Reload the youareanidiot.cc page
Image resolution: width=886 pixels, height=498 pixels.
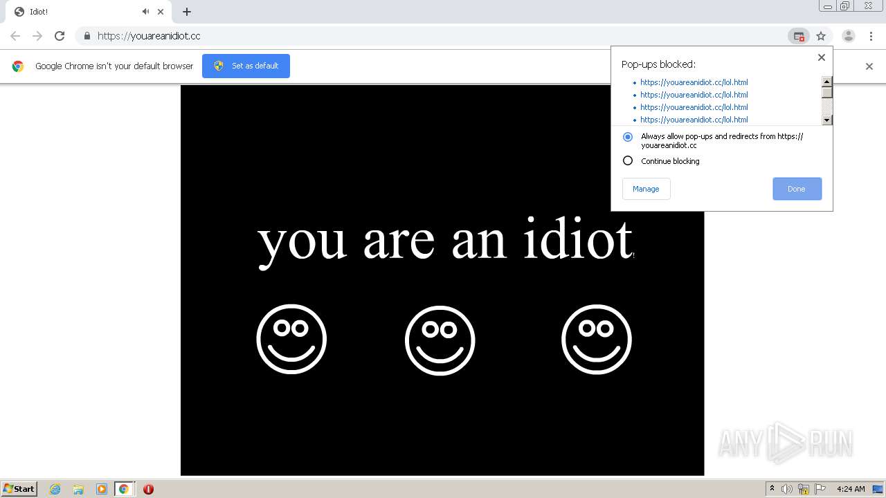(60, 36)
